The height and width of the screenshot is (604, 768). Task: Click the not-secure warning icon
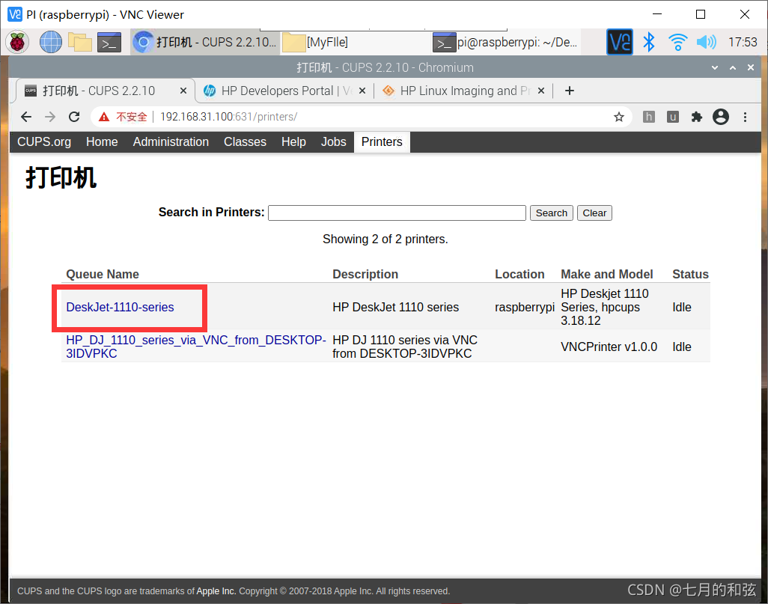pyautogui.click(x=104, y=117)
